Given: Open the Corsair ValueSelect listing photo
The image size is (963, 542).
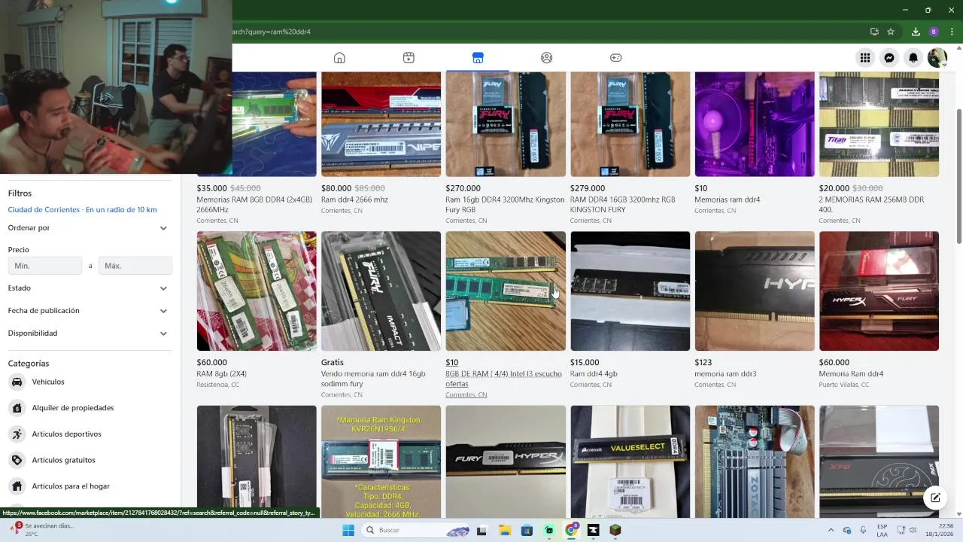Looking at the screenshot, I should tap(630, 461).
